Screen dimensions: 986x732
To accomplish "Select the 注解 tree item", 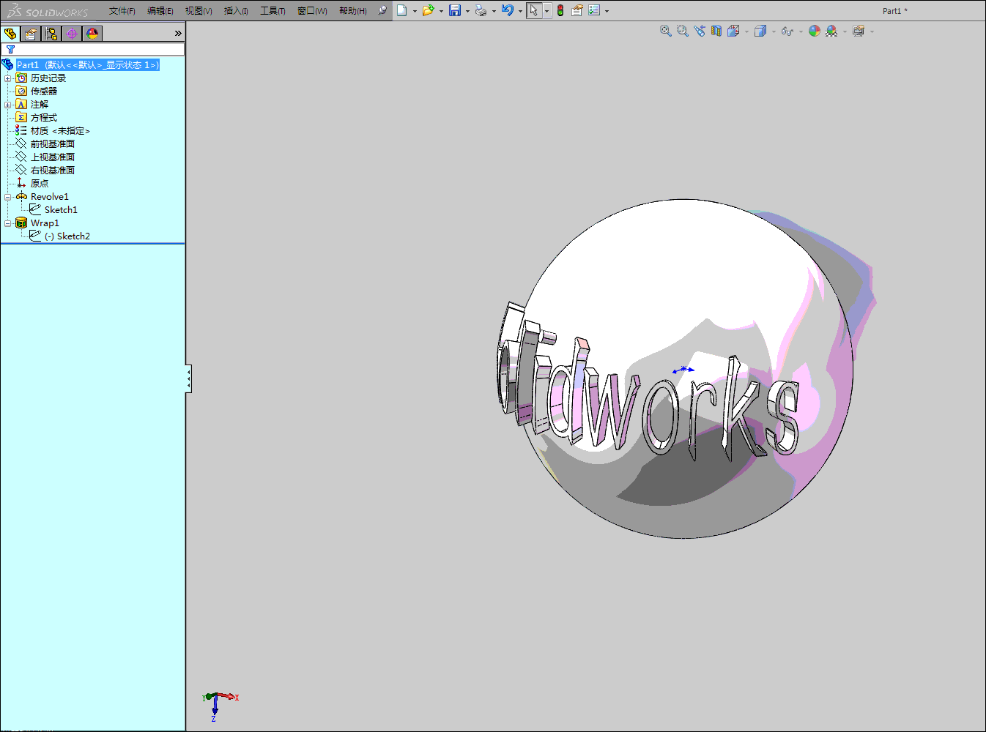I will 40,105.
